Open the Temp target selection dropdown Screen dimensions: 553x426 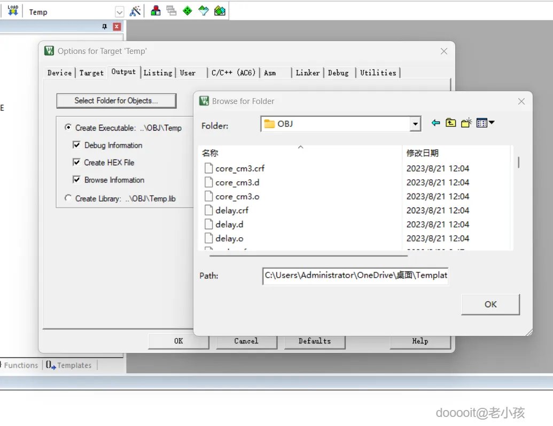point(120,12)
